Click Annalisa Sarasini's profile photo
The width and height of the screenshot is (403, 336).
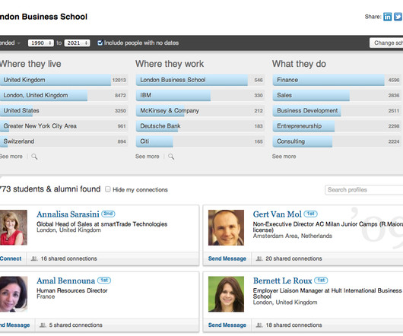(14, 227)
